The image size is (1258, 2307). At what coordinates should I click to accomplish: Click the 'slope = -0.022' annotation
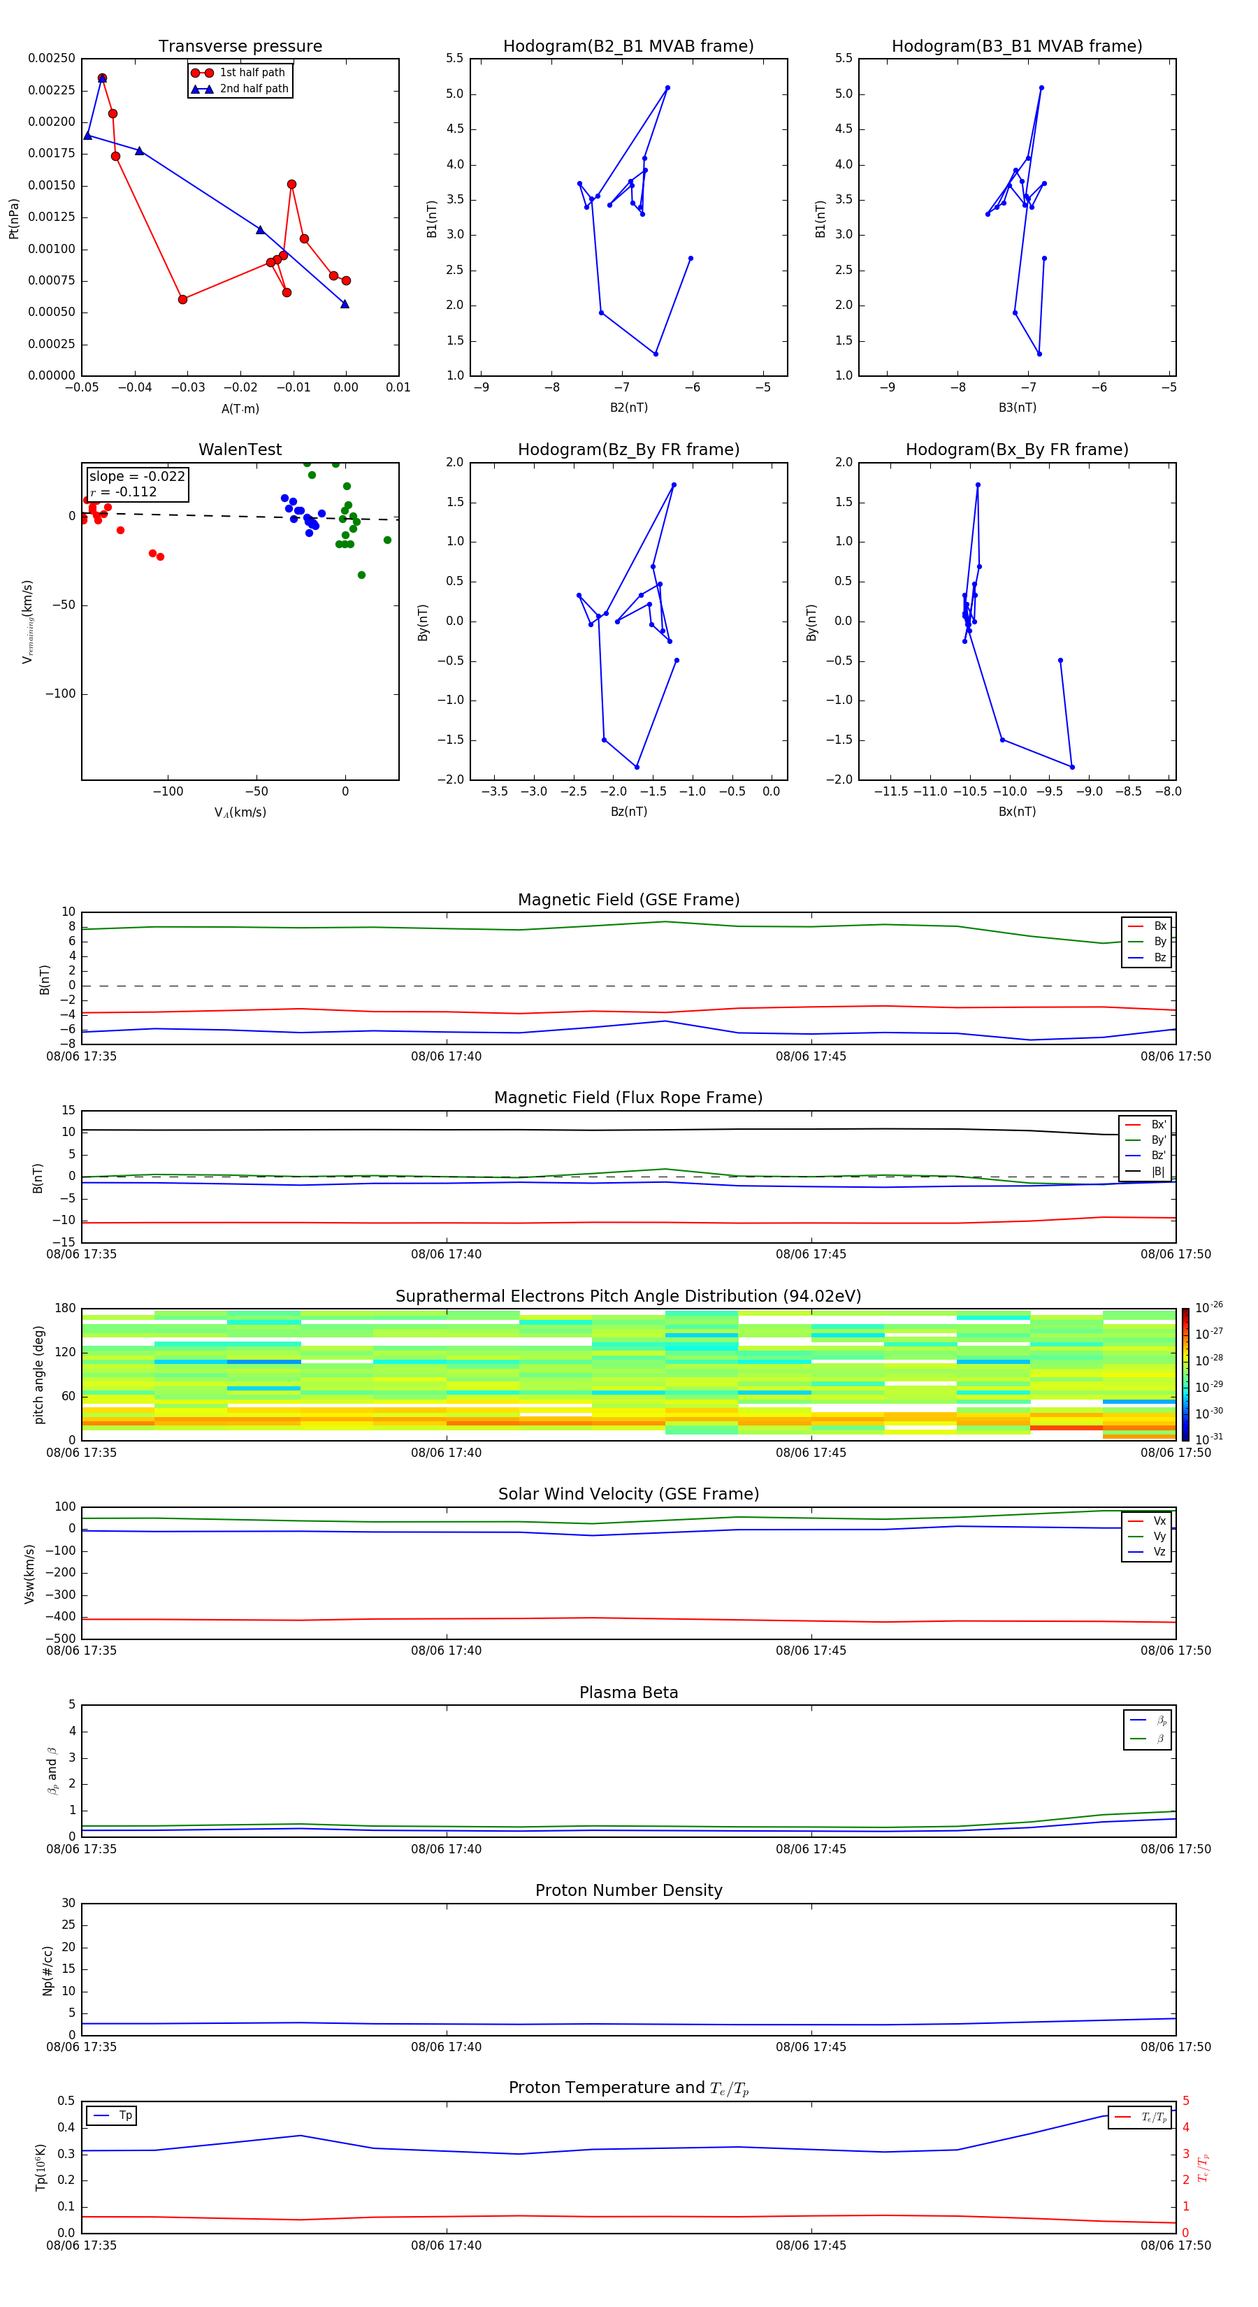137,477
